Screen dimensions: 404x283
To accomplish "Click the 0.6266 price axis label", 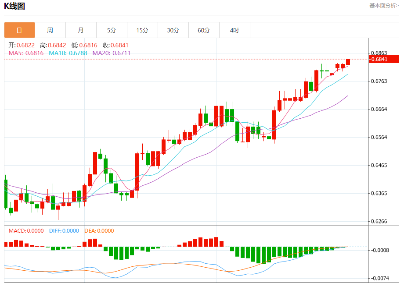I will pyautogui.click(x=379, y=221).
